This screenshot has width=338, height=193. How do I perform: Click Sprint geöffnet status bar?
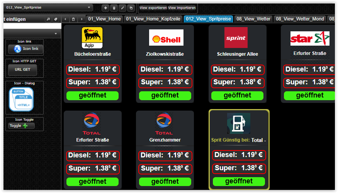pos(237,96)
